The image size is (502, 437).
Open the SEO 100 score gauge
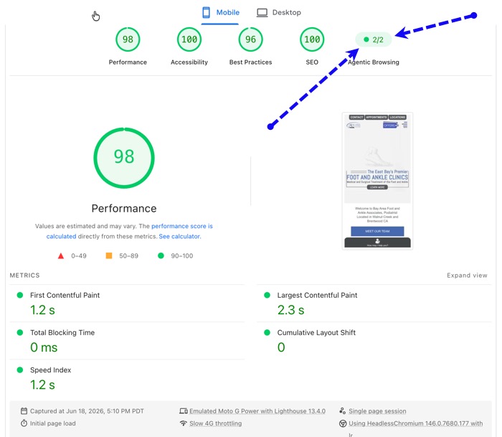click(312, 39)
